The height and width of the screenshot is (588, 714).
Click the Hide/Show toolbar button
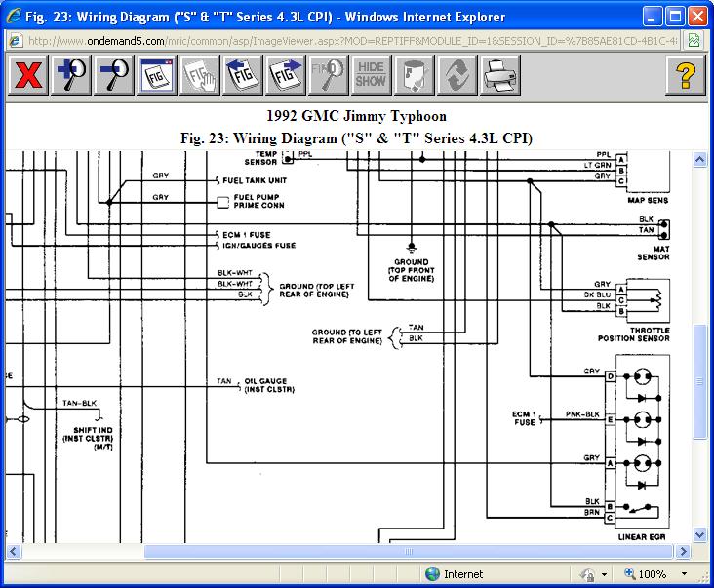pyautogui.click(x=371, y=76)
